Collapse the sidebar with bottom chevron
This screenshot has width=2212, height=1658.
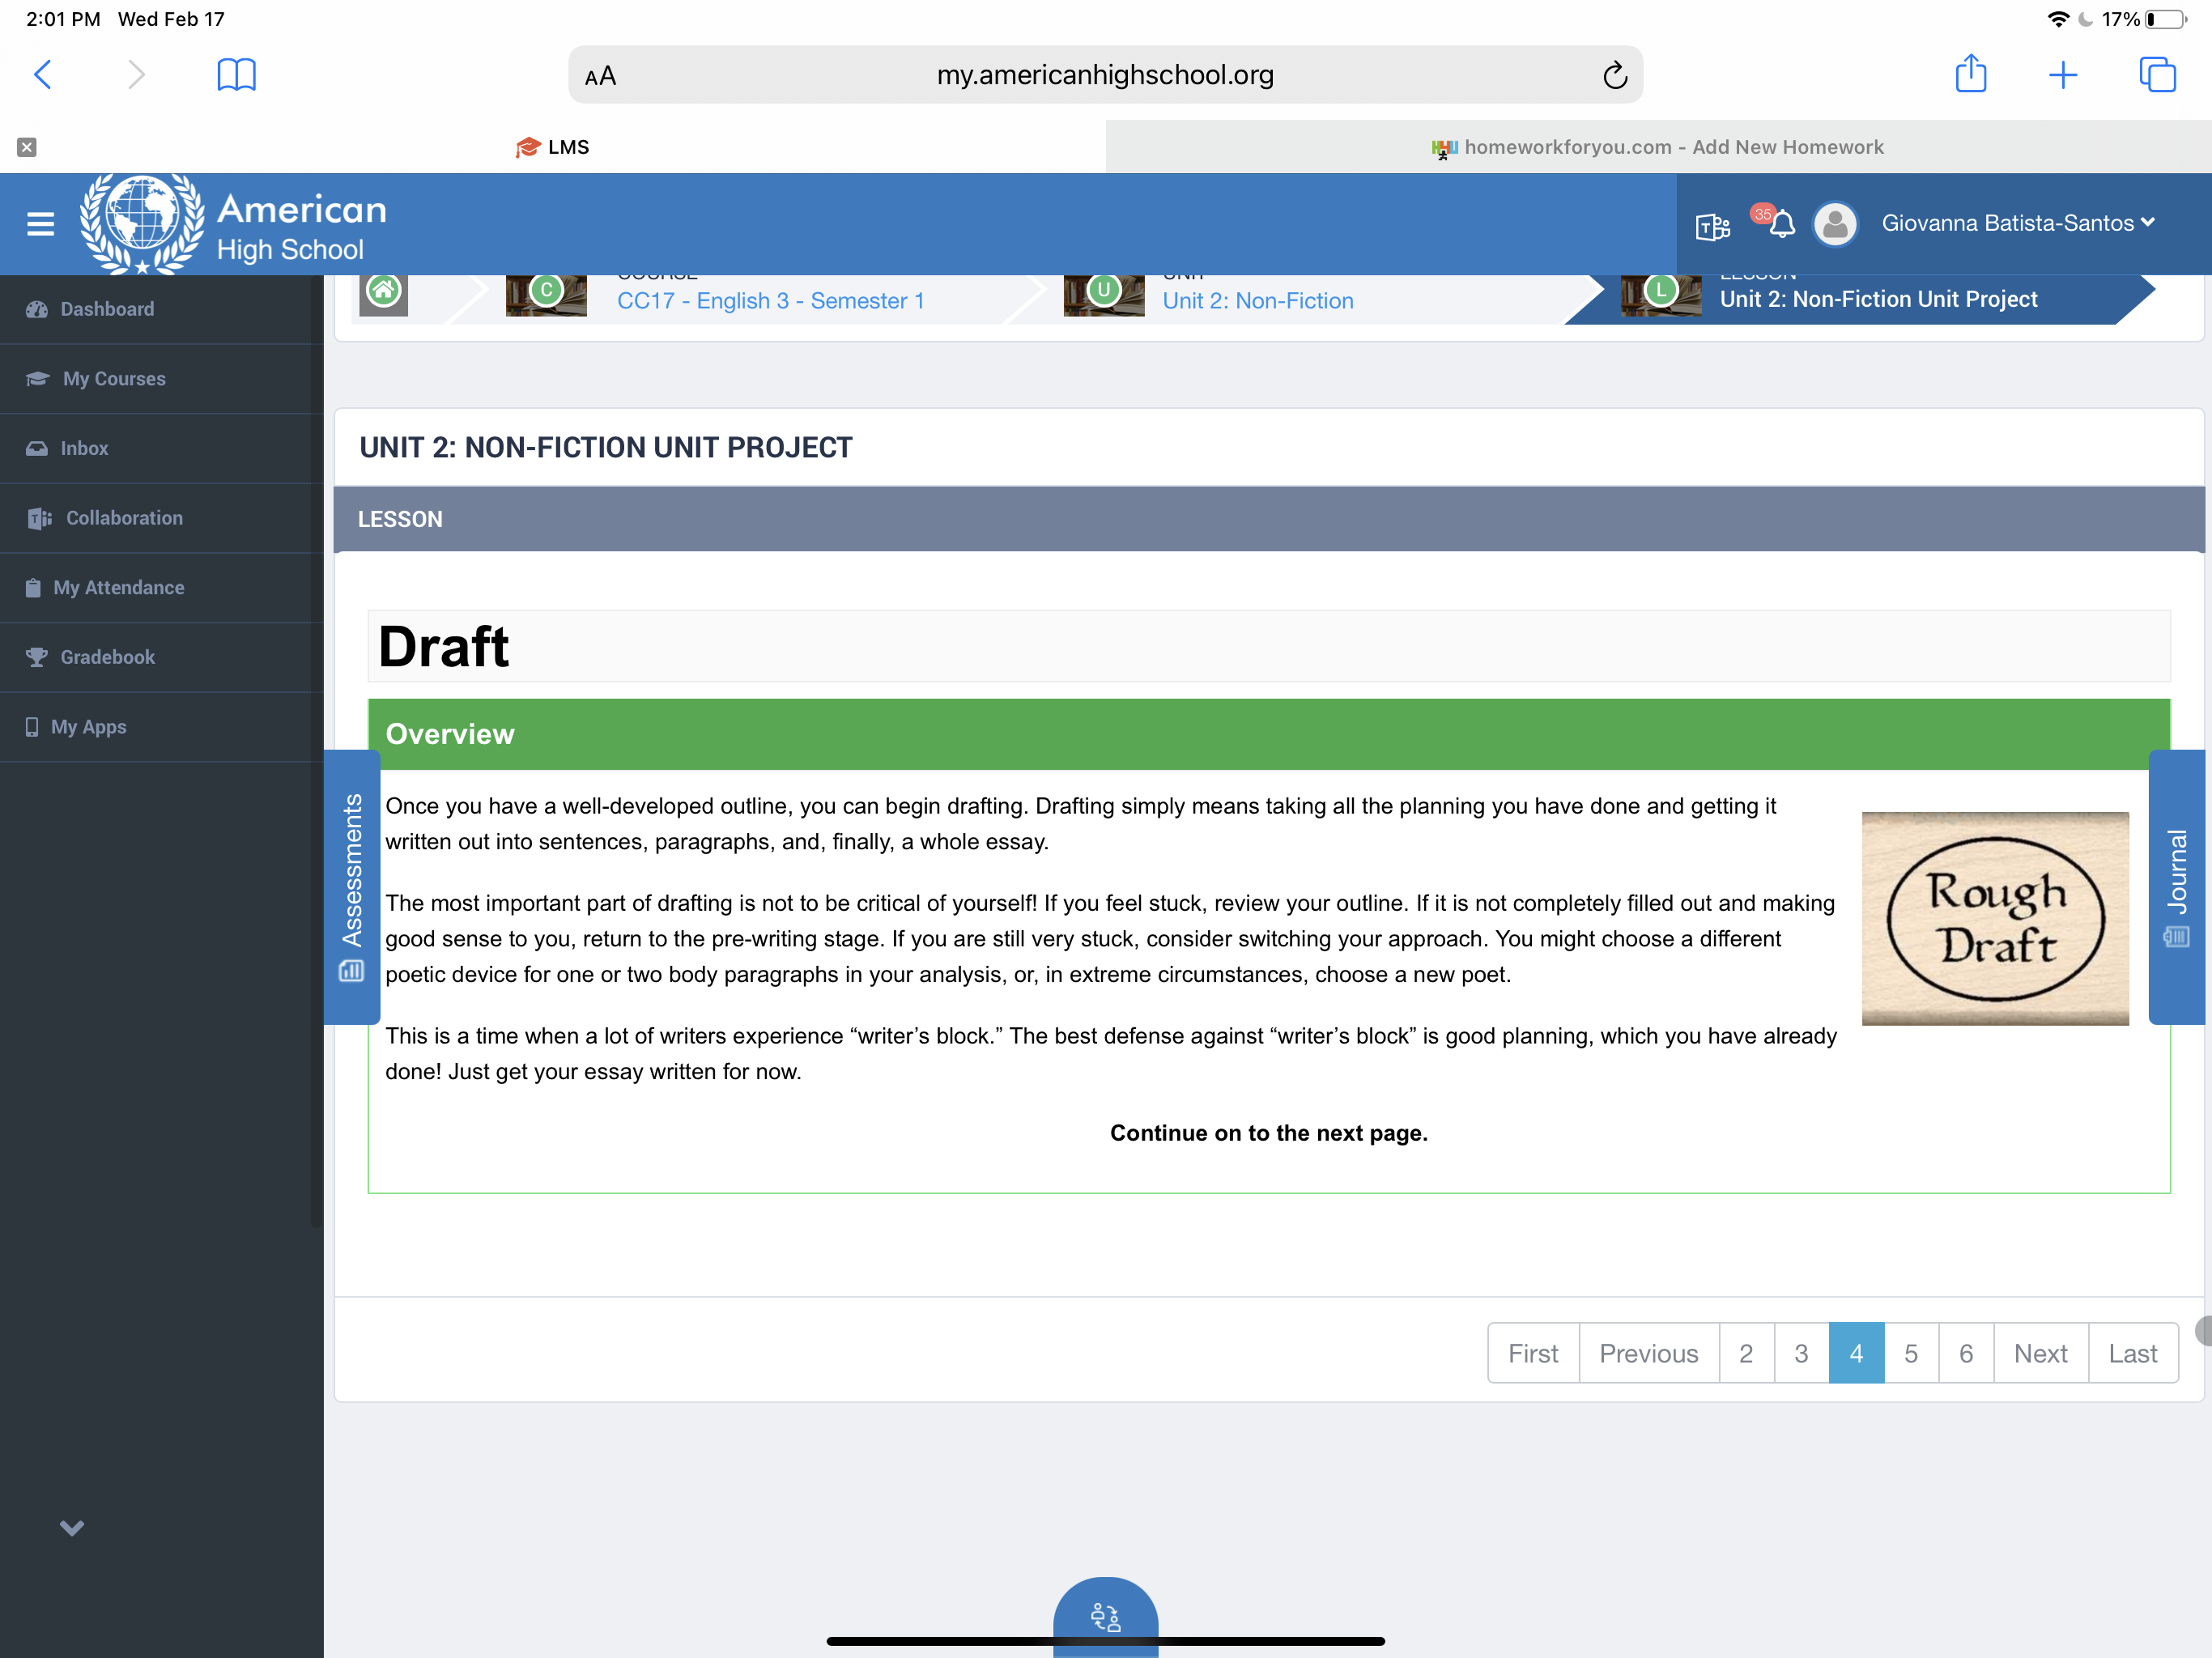click(72, 1527)
